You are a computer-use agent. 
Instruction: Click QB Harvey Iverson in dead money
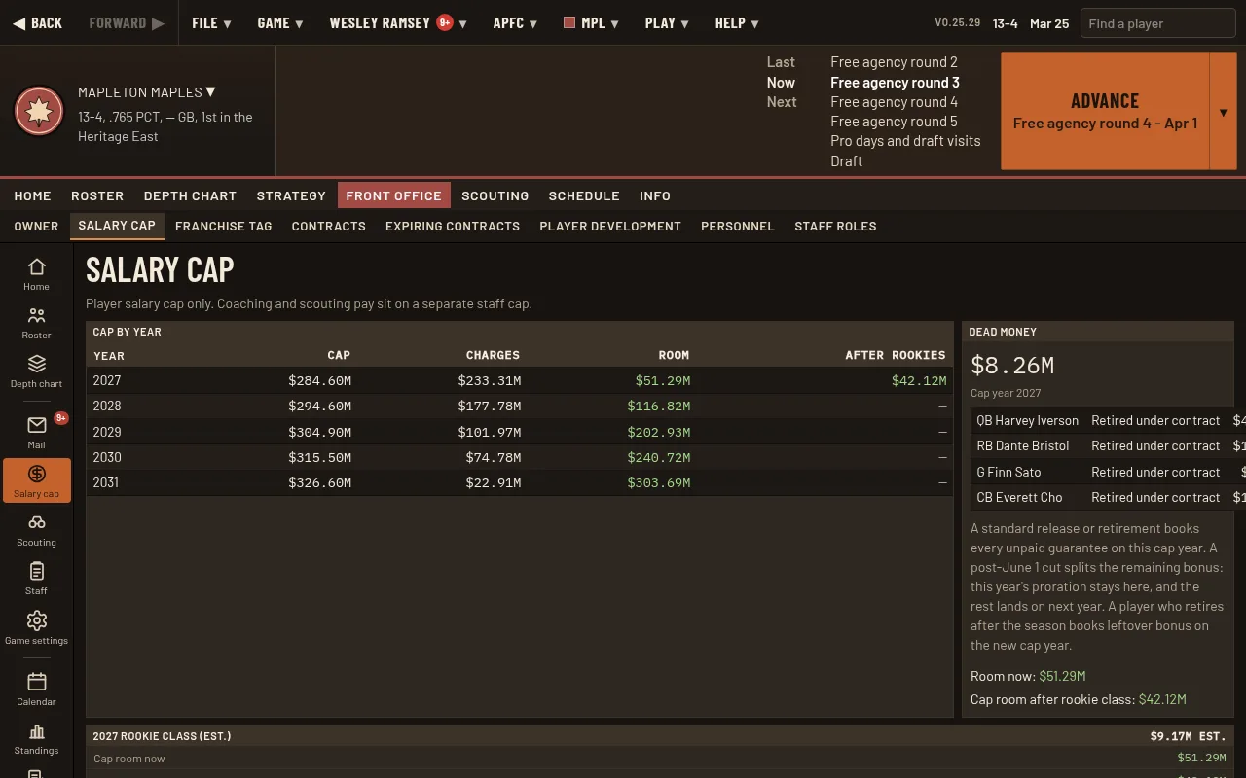(1028, 421)
